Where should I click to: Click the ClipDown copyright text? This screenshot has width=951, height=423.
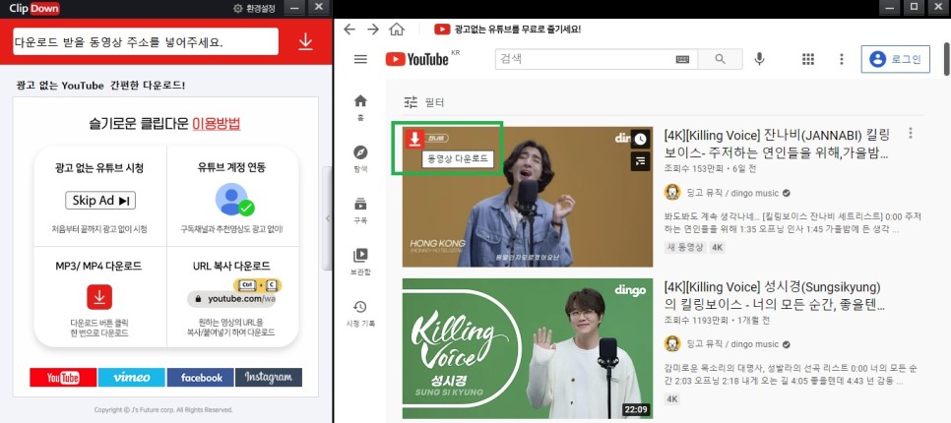pyautogui.click(x=163, y=409)
